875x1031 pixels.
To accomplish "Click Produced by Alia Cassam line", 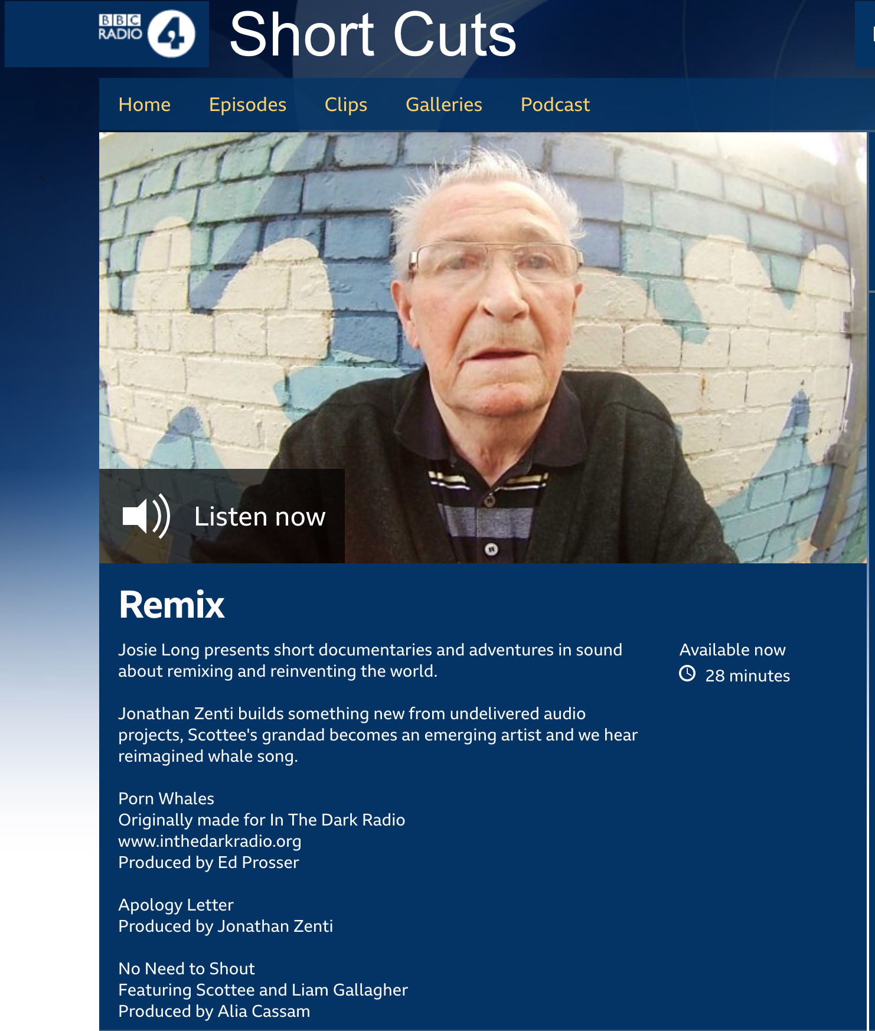I will (214, 1012).
